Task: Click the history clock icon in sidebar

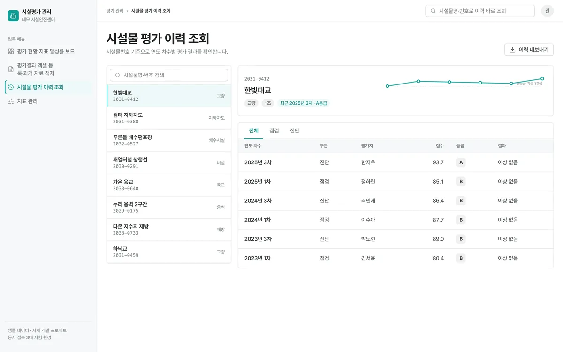Action: (11, 87)
